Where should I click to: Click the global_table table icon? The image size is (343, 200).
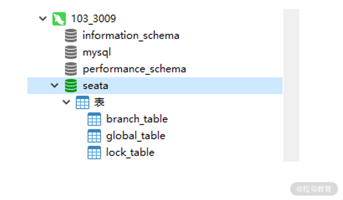pos(94,136)
